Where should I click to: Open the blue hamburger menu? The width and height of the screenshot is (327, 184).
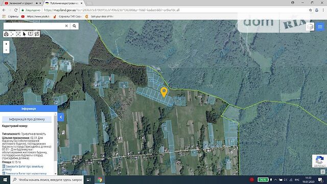point(320,27)
